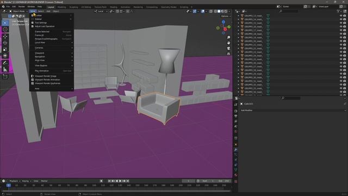Select the Measure tool
Screen dimensions: 348x196
(x=5, y=69)
